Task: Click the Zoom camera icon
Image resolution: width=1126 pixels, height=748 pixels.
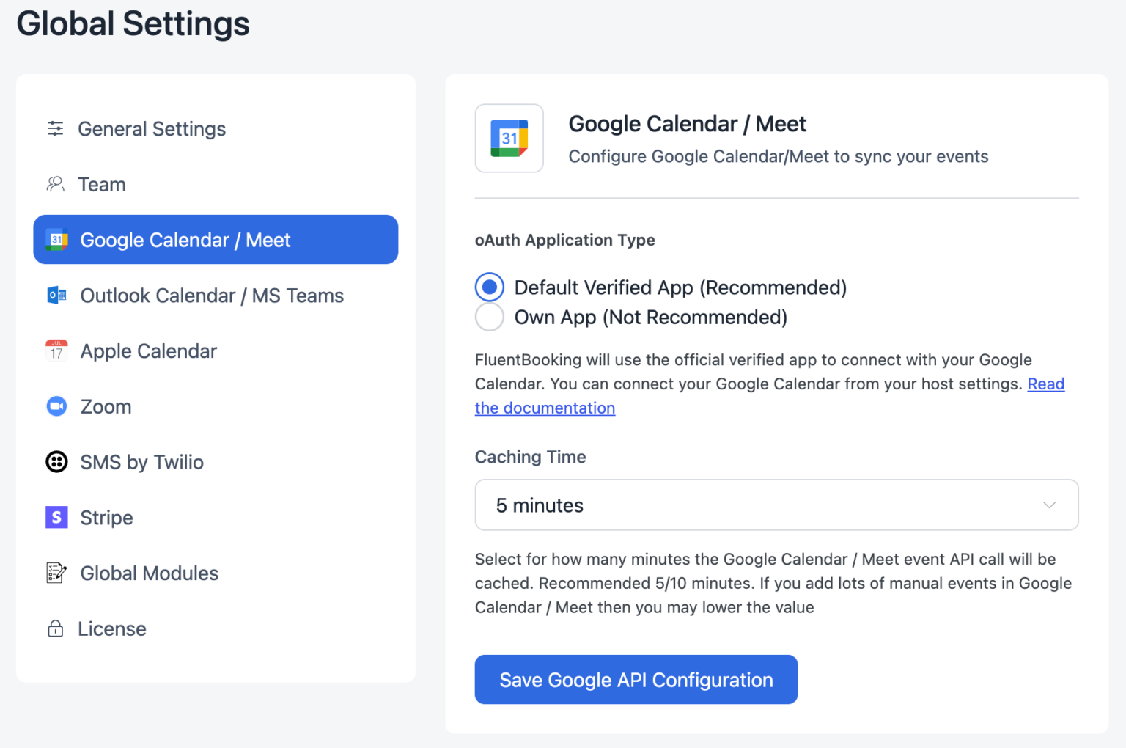Action: pos(56,406)
